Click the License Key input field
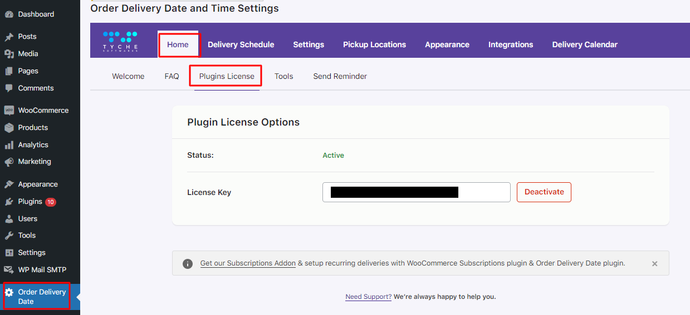 tap(417, 192)
